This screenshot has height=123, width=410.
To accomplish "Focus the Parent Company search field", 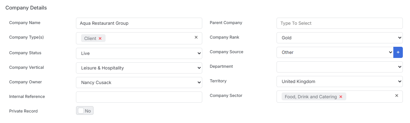I will 340,23.
